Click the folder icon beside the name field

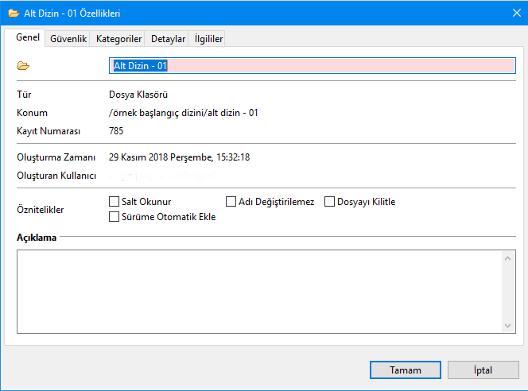click(x=22, y=66)
